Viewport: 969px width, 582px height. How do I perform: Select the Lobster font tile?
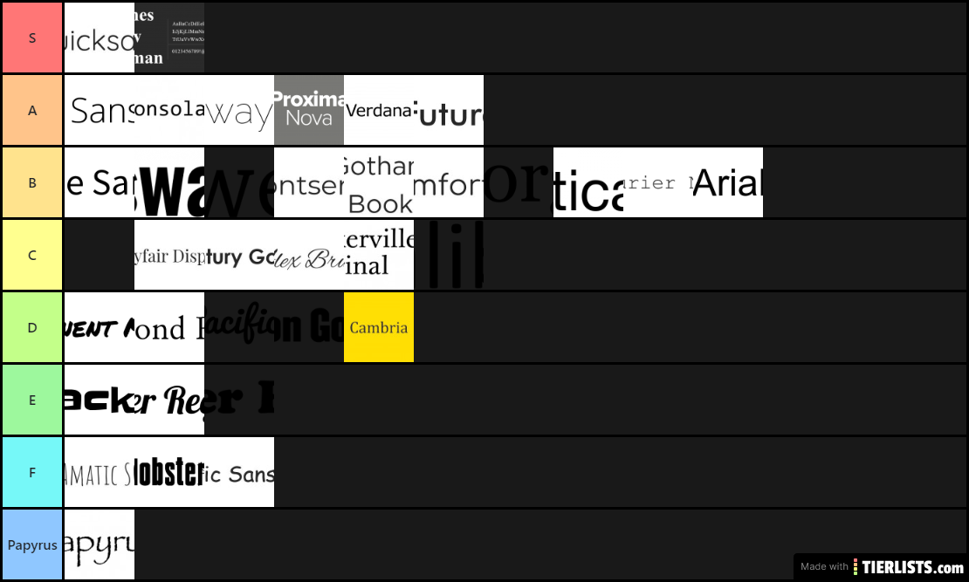pyautogui.click(x=169, y=472)
